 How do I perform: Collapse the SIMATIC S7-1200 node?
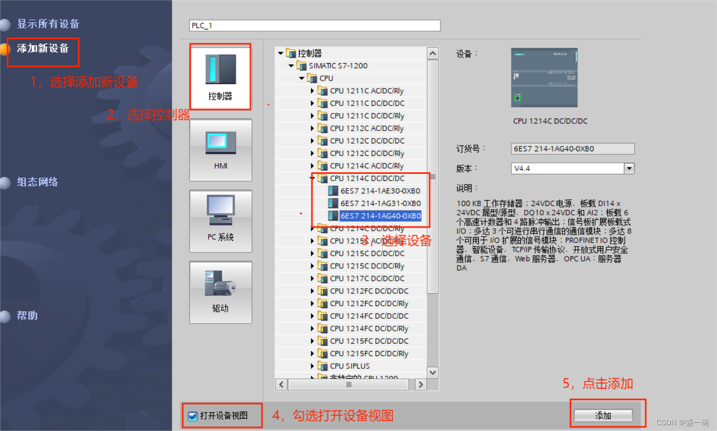pos(291,66)
